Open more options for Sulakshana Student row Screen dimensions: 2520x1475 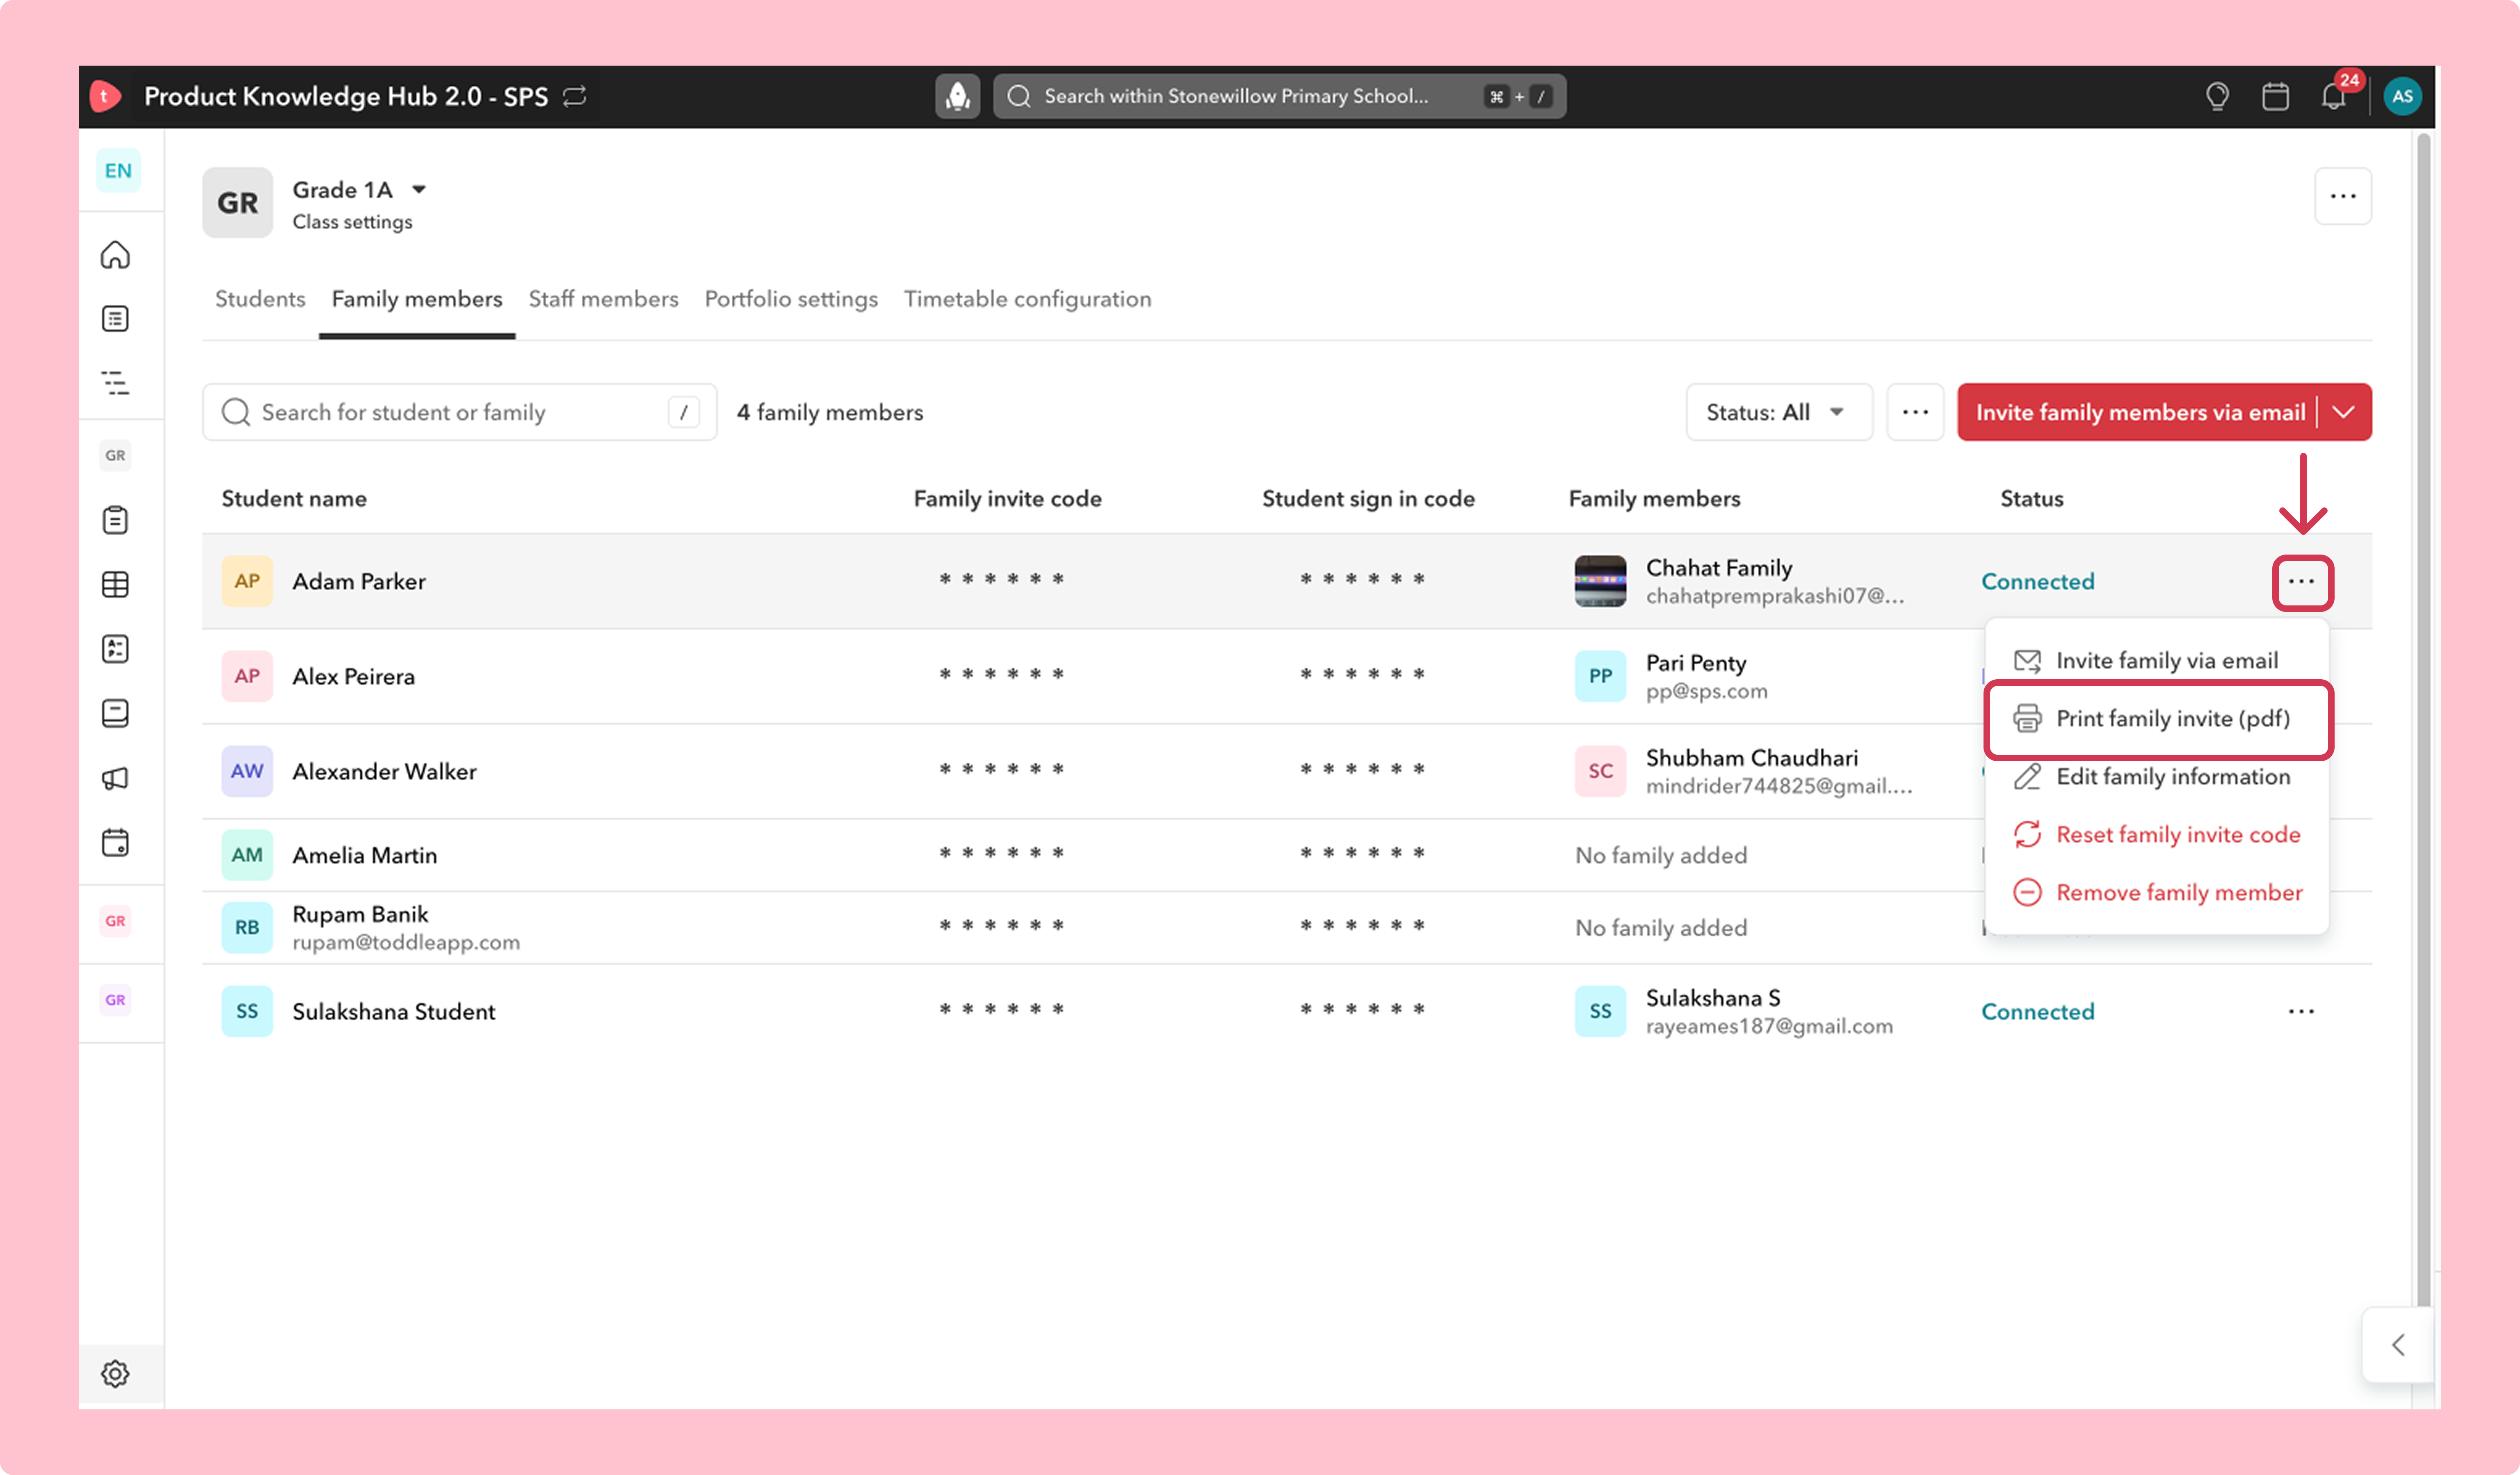2302,1011
